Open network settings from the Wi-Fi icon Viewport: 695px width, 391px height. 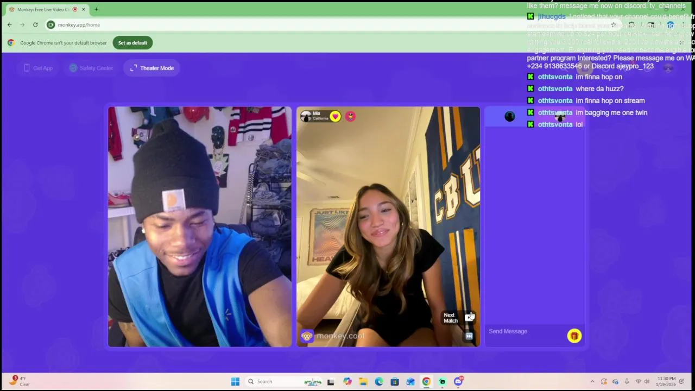(x=638, y=381)
